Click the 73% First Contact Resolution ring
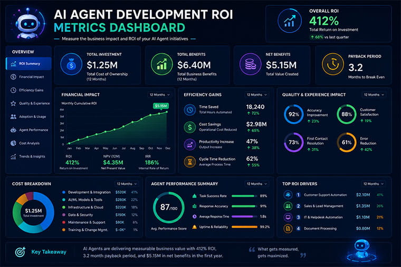 tap(294, 142)
